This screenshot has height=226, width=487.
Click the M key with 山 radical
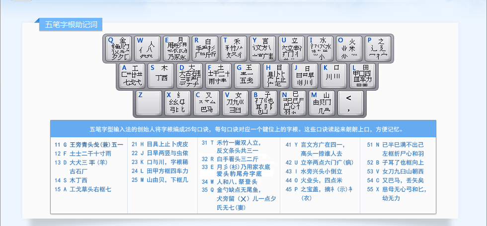pos(322,103)
